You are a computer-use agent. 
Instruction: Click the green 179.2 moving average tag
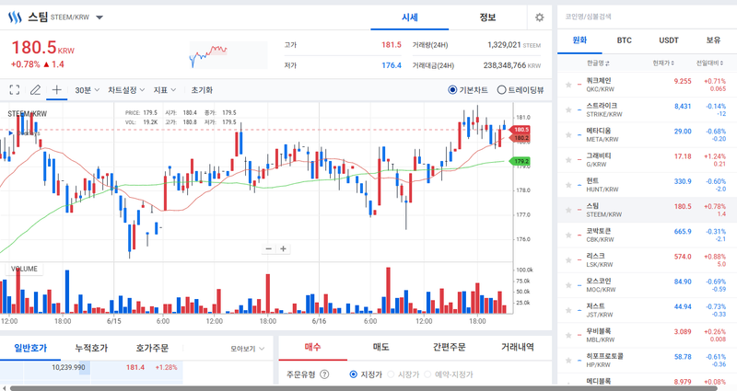tap(521, 161)
